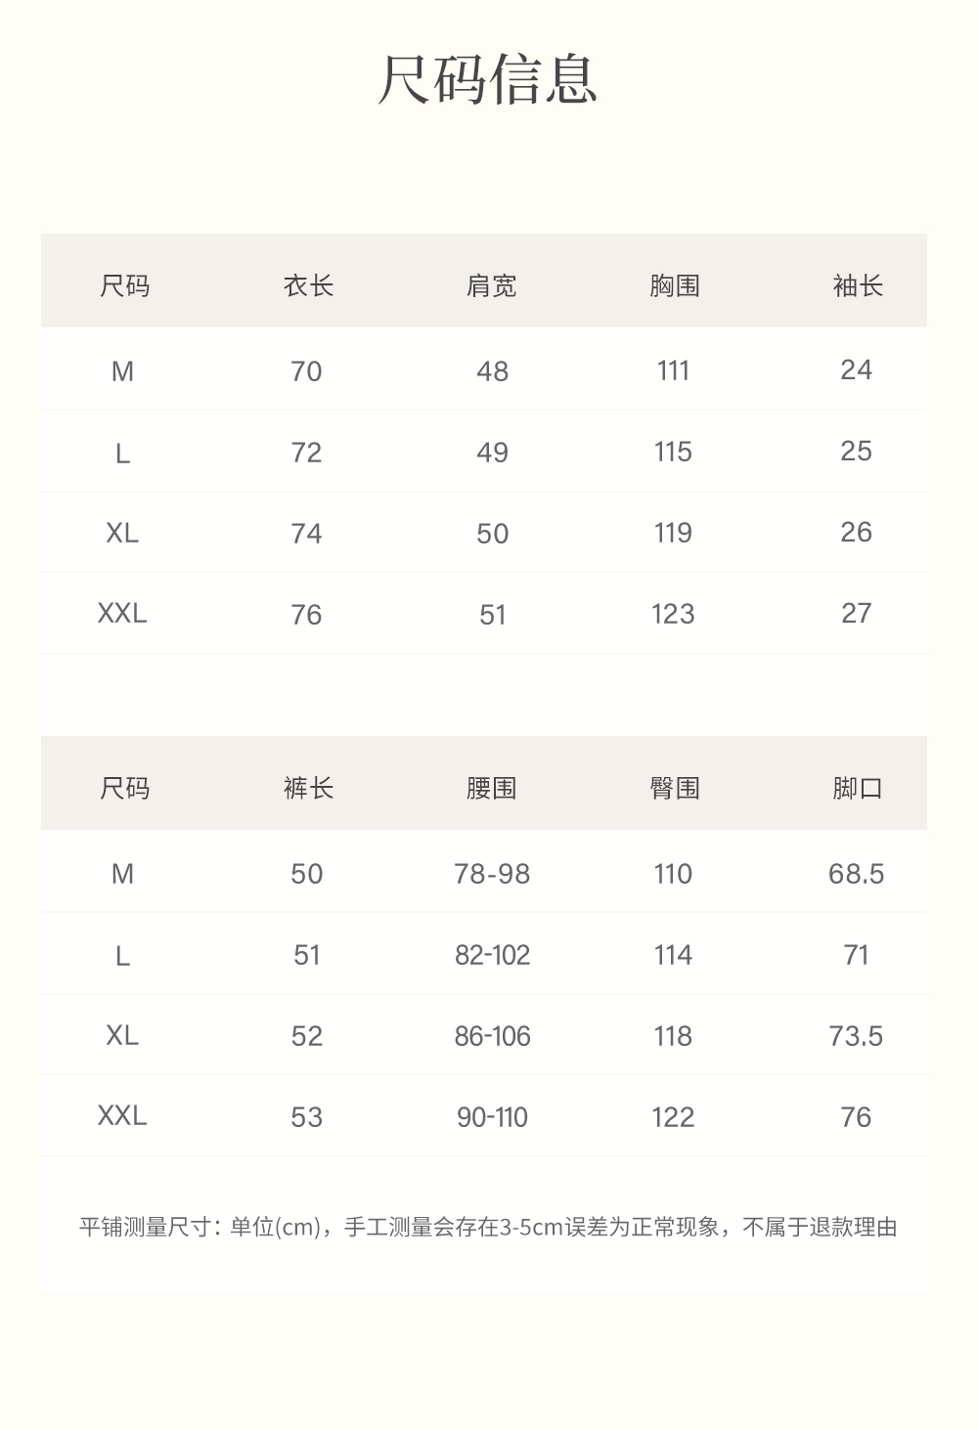Screen dimensions: 978x1430
Task: Select the garment length value 74
Action: click(306, 534)
